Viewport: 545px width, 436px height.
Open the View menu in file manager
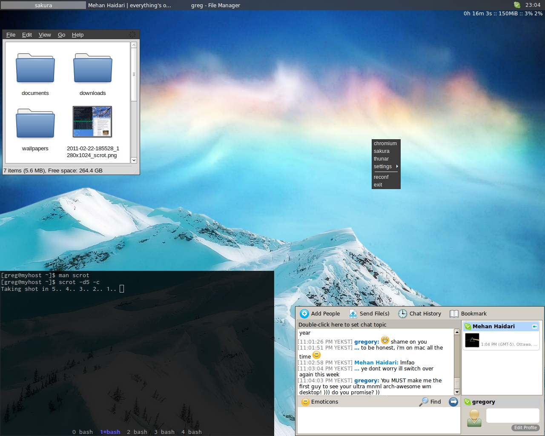pos(45,35)
